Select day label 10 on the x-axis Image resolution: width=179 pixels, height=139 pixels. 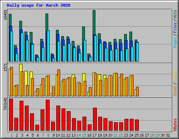(x=58, y=135)
